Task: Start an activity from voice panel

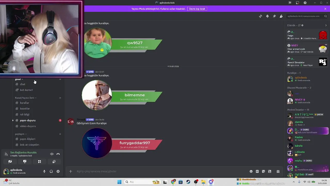Action: coord(39,161)
